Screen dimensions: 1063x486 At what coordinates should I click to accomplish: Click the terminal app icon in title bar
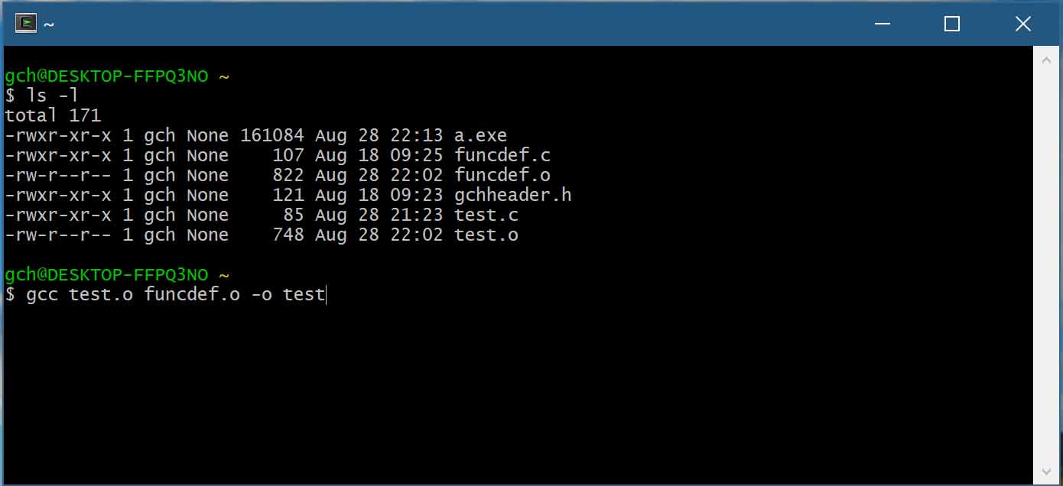[27, 24]
